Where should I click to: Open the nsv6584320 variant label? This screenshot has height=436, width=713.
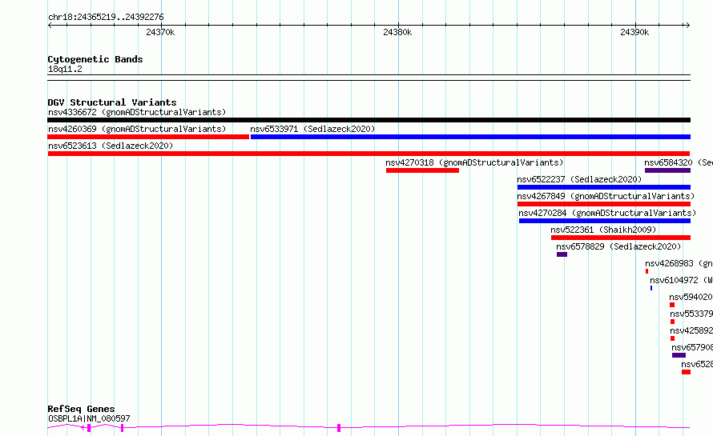[678, 162]
